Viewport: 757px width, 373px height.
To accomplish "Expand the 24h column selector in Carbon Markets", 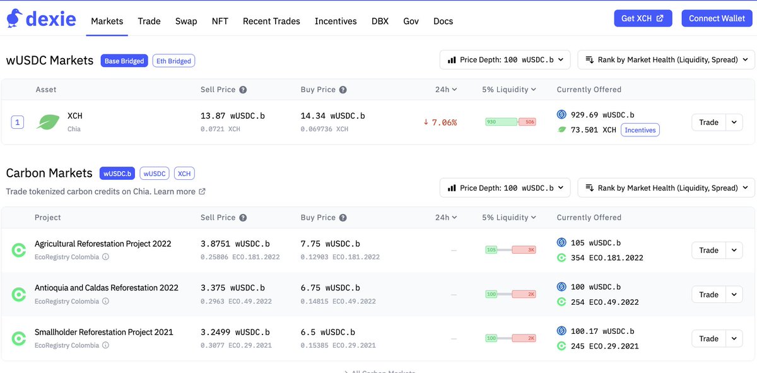I will click(x=446, y=218).
